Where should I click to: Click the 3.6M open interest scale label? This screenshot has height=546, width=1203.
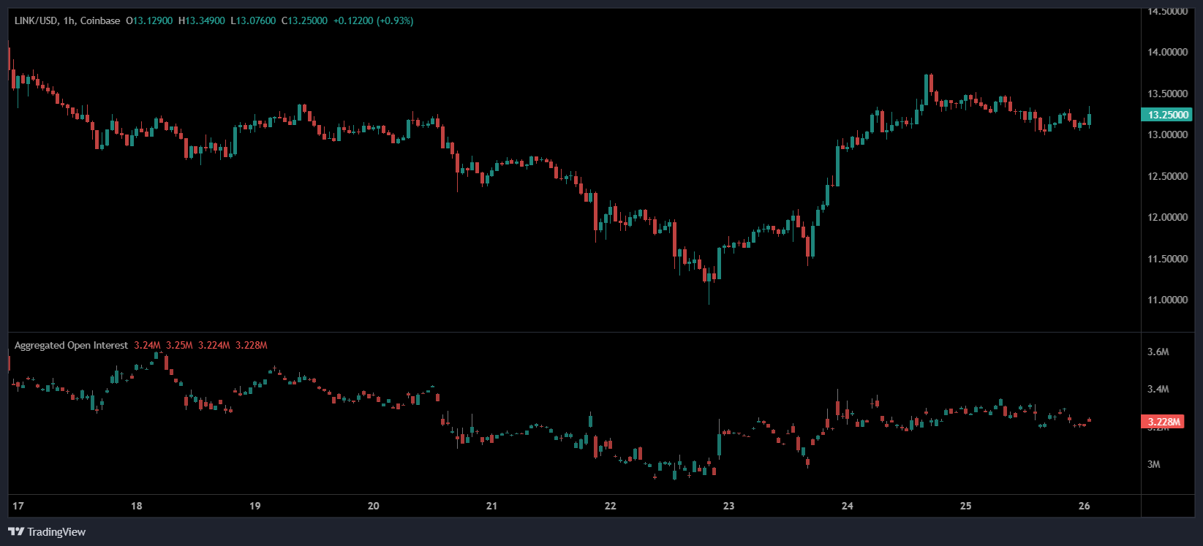pyautogui.click(x=1158, y=352)
